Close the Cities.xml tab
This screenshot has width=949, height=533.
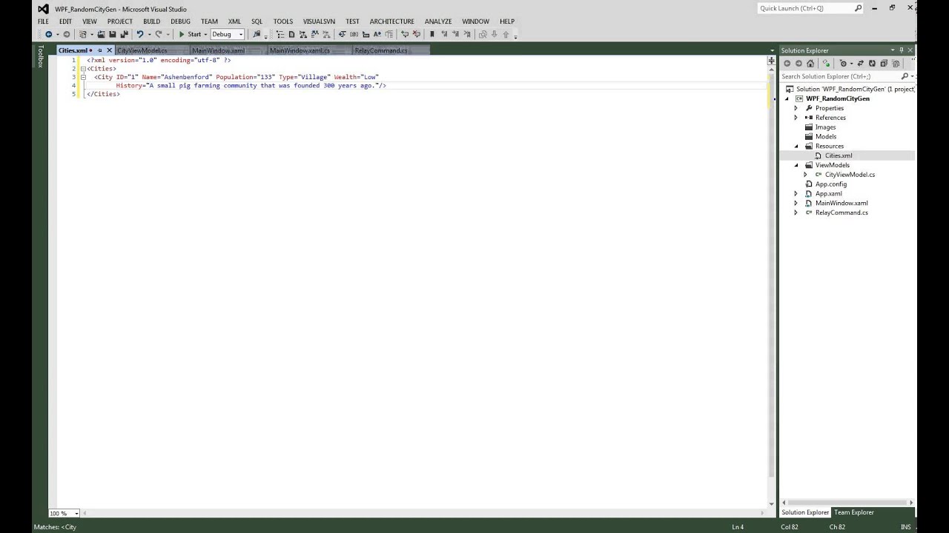(x=109, y=50)
